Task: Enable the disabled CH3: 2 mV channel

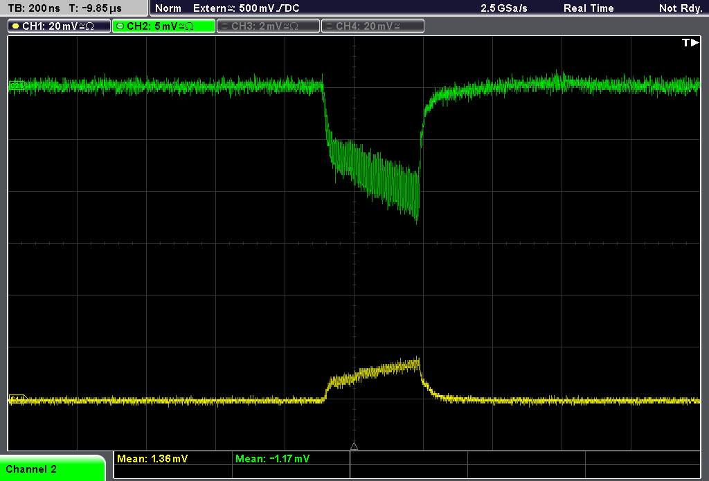Action: (268, 26)
